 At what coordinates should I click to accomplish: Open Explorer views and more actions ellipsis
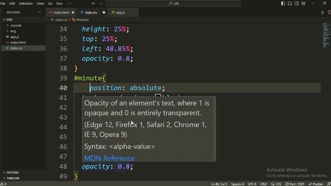coord(39,12)
